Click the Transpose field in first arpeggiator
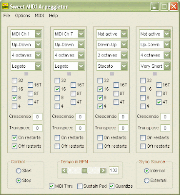 click(38, 128)
